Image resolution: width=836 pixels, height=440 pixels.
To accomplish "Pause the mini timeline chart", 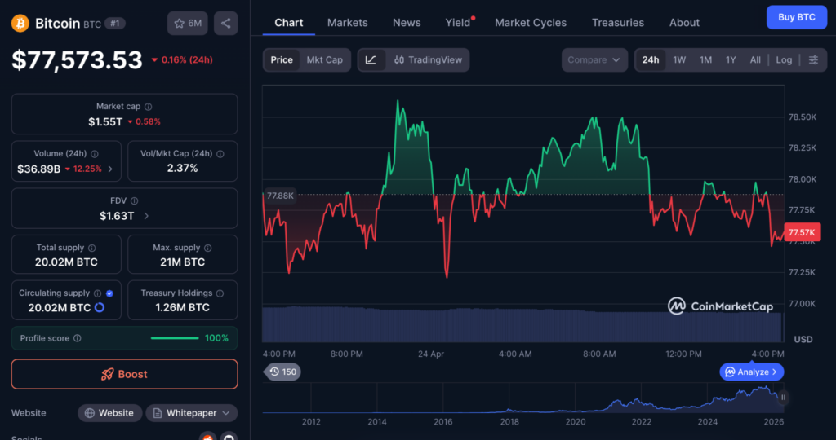I will click(x=783, y=398).
